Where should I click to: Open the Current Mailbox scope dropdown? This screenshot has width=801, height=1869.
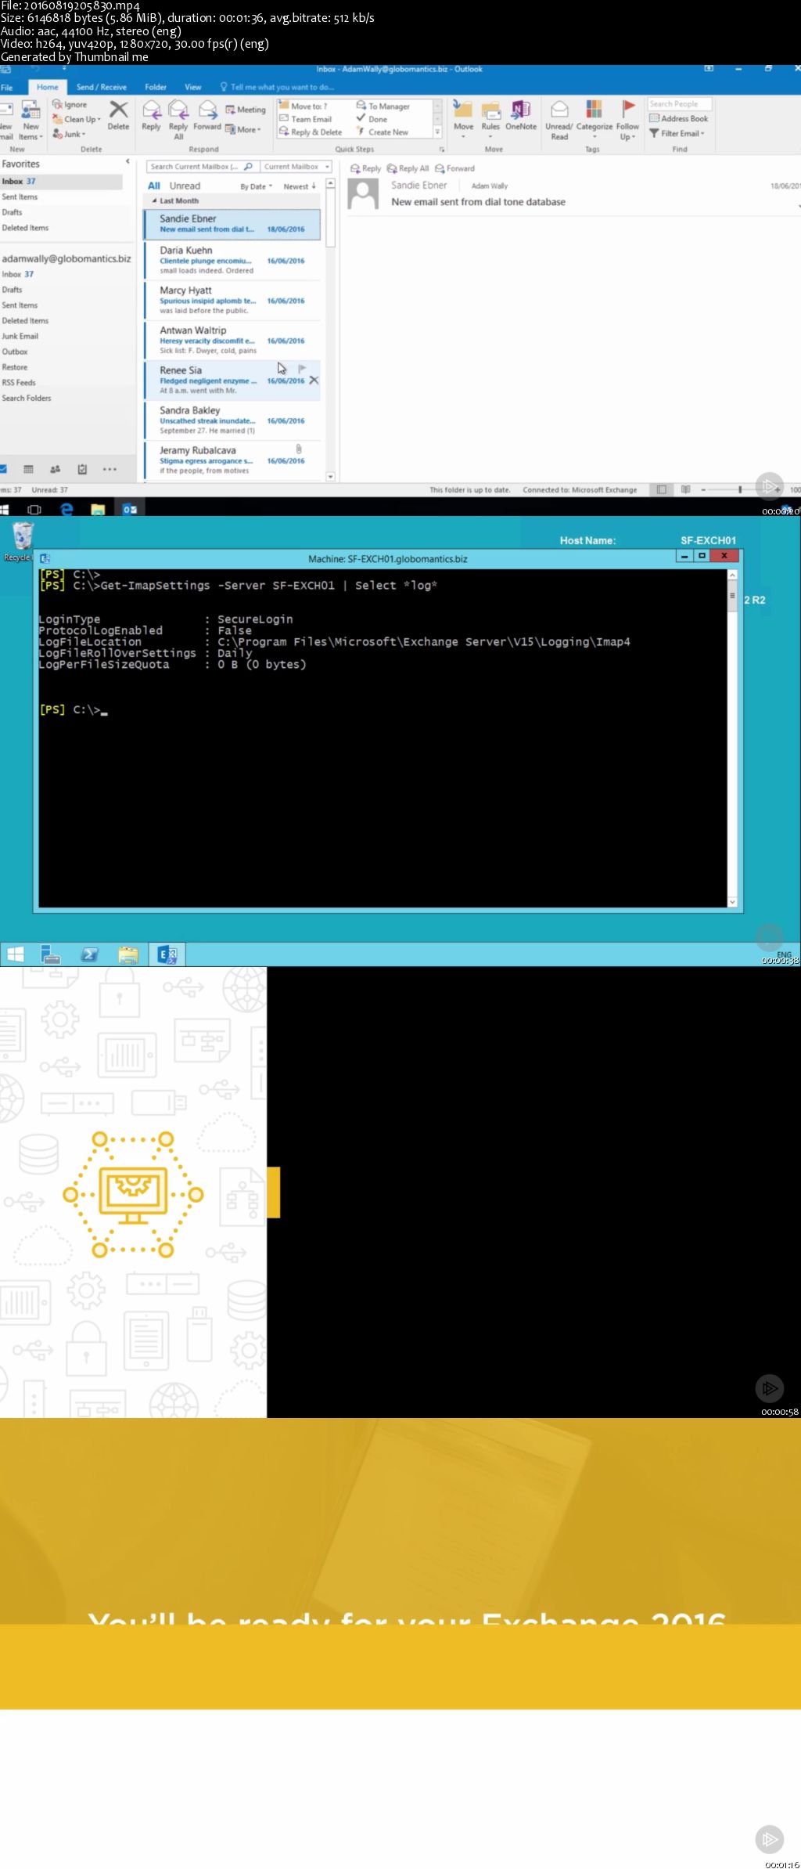click(296, 166)
